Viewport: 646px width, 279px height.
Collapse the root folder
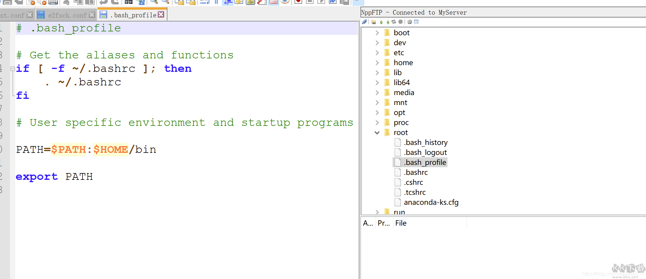[x=377, y=133]
